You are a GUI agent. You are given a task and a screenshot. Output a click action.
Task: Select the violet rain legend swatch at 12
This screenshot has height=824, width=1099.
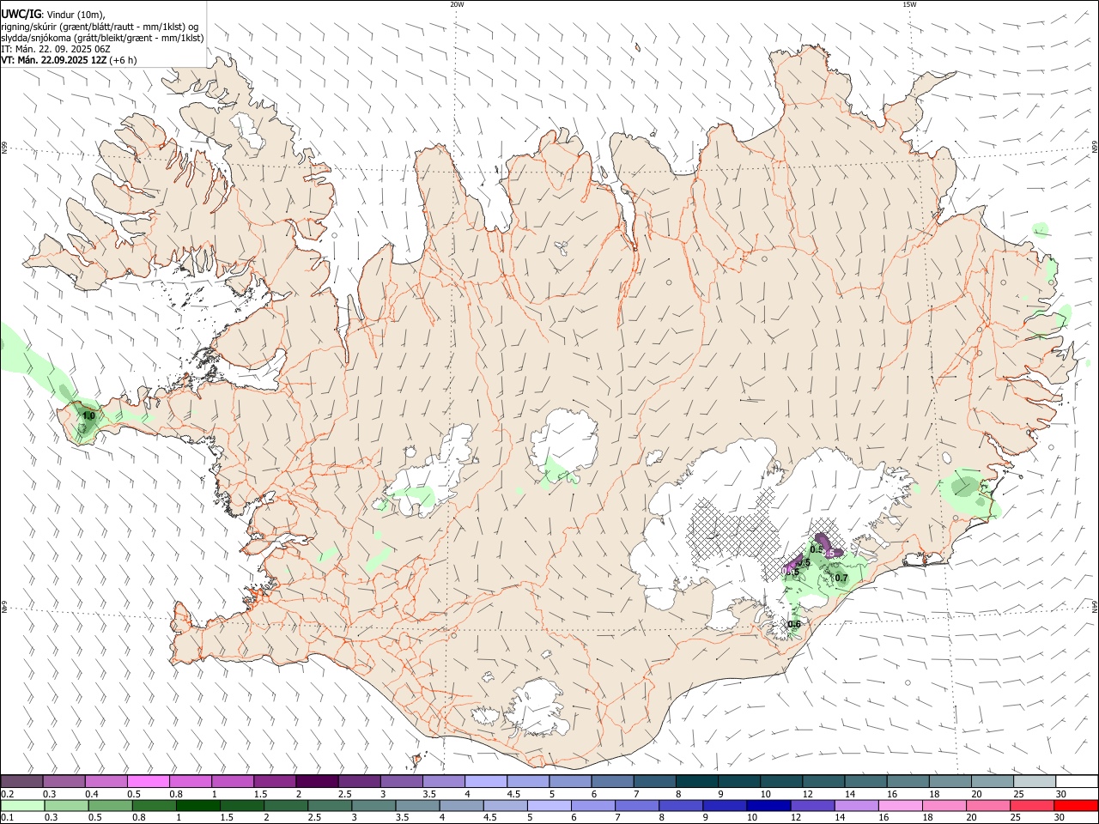coord(812,805)
